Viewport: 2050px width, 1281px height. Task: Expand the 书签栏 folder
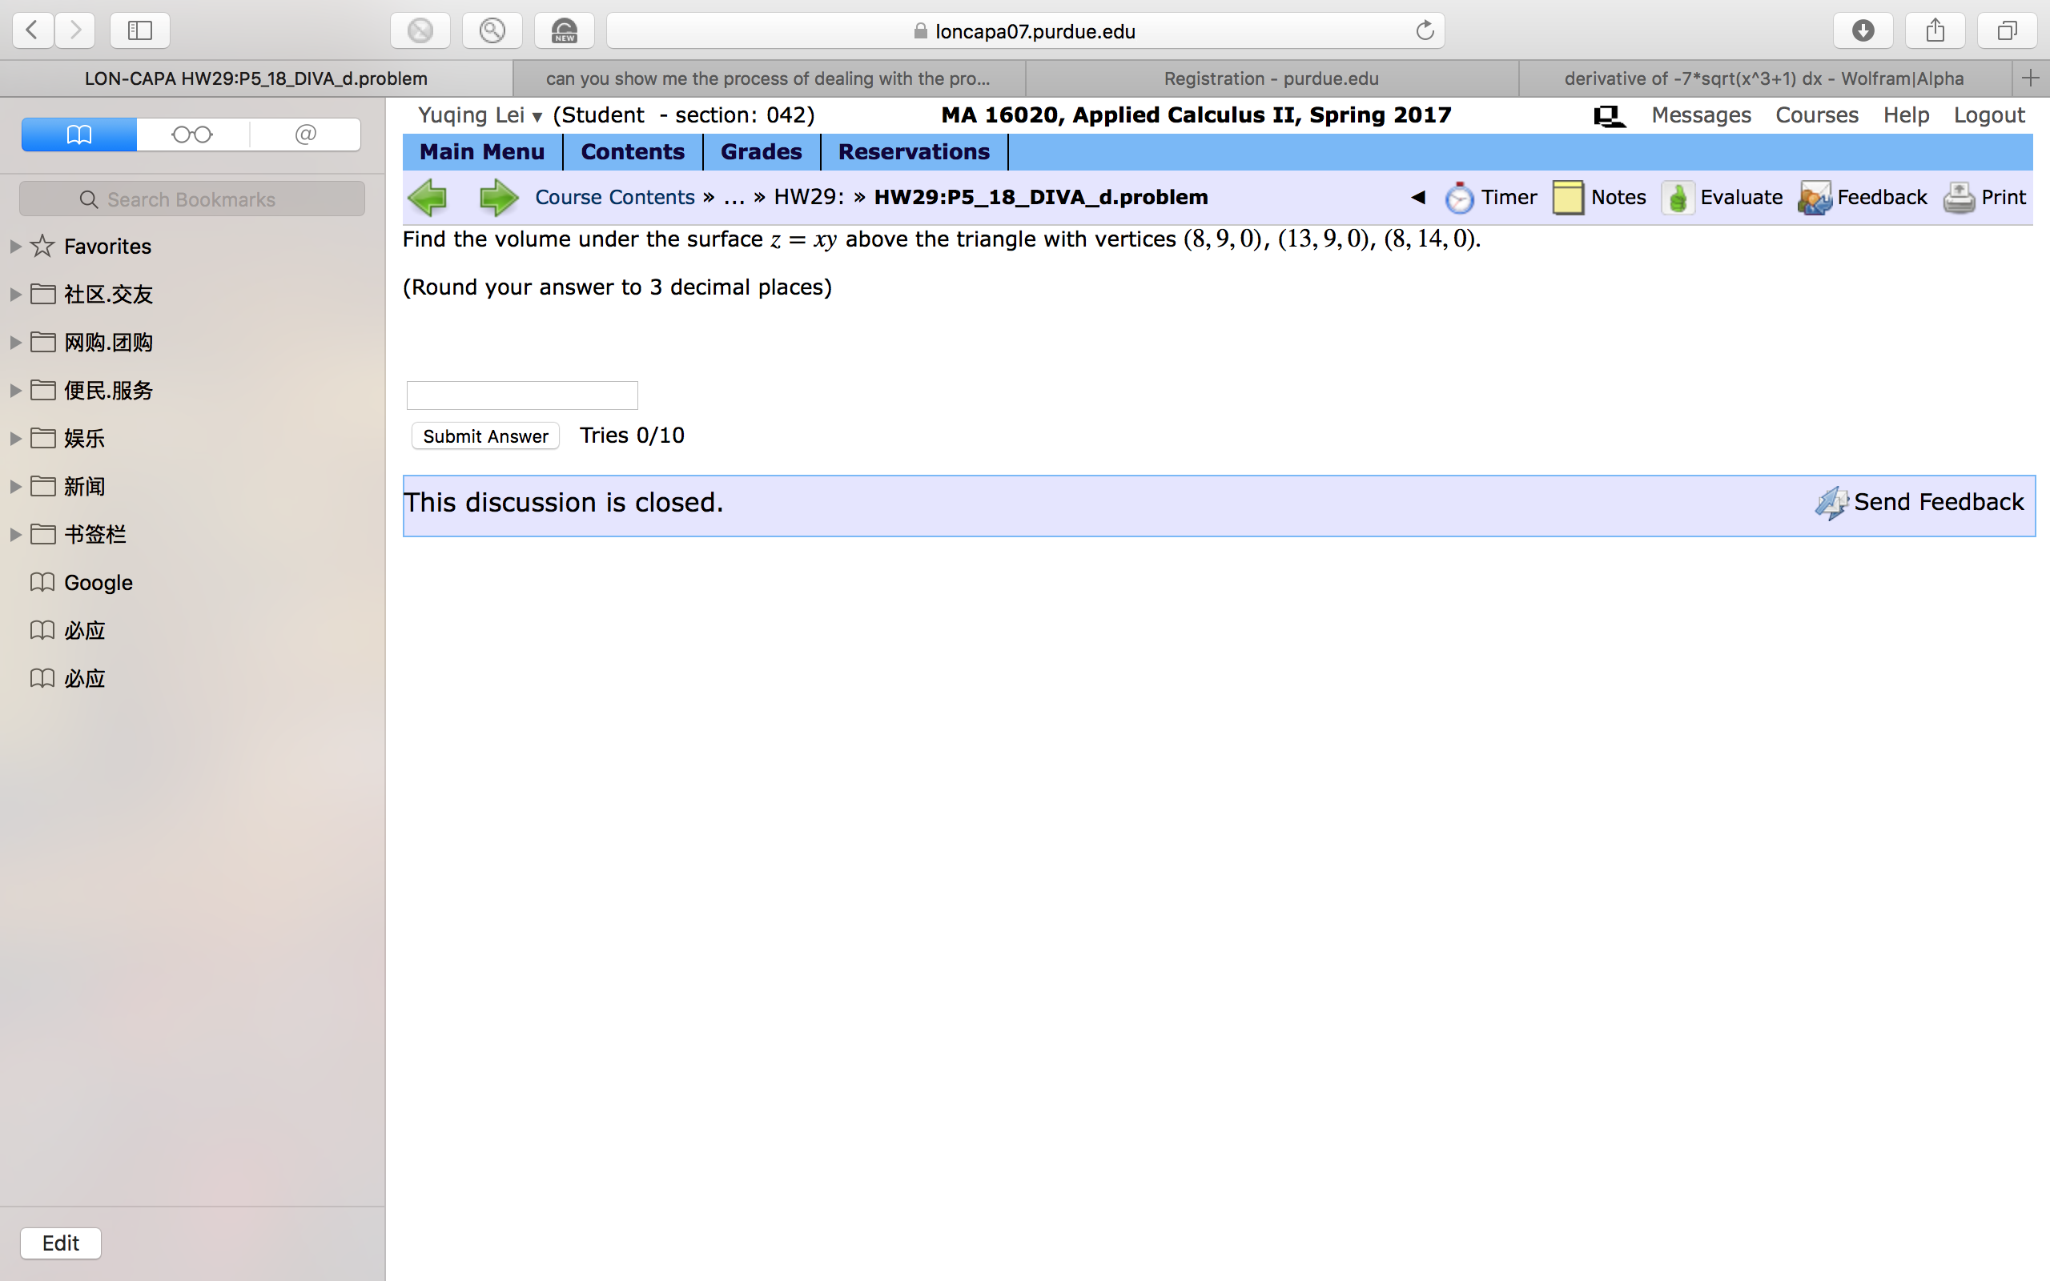pos(14,534)
